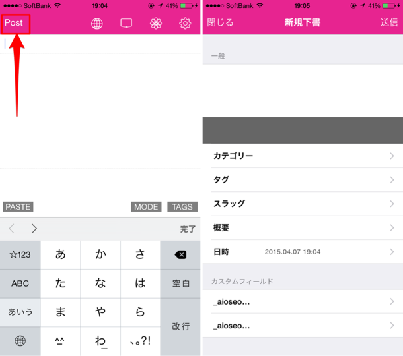403x356 pixels.
Task: Tap the text editor input area
Action: 100,111
